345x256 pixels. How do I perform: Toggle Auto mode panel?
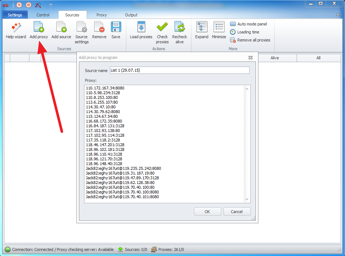click(249, 24)
